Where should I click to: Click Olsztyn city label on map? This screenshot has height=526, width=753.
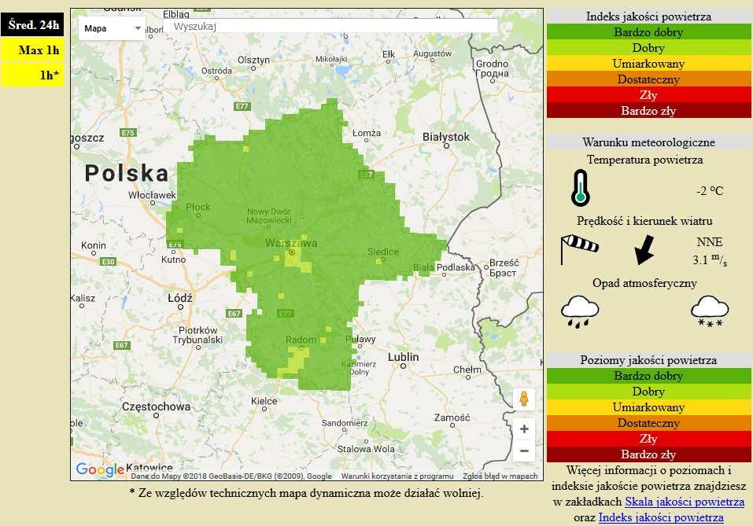click(253, 60)
